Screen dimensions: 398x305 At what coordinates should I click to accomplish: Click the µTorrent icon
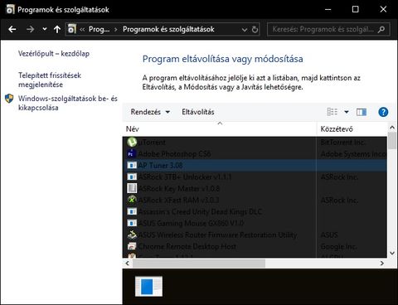coord(132,142)
